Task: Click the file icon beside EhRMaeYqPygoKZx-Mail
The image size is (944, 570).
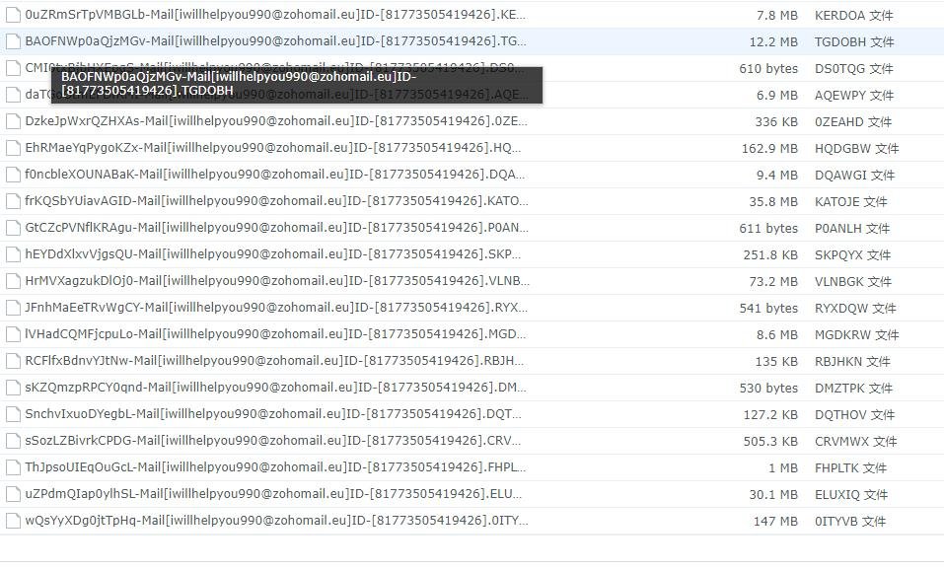Action: pos(13,148)
